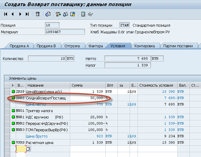Select row selector of MW01 row
This screenshot has height=157, width=201.
click(7, 111)
